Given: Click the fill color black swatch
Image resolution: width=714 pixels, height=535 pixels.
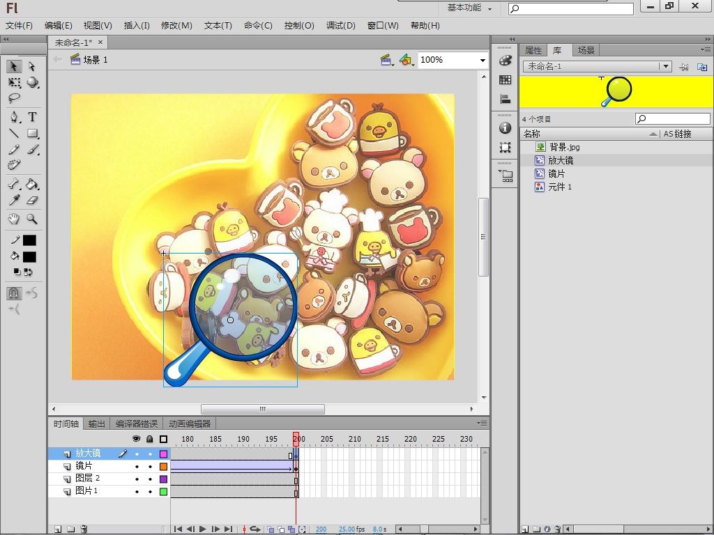Looking at the screenshot, I should [x=29, y=257].
